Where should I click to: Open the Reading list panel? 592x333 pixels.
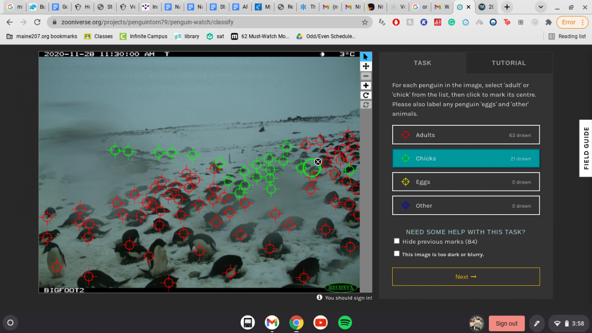[x=567, y=36]
